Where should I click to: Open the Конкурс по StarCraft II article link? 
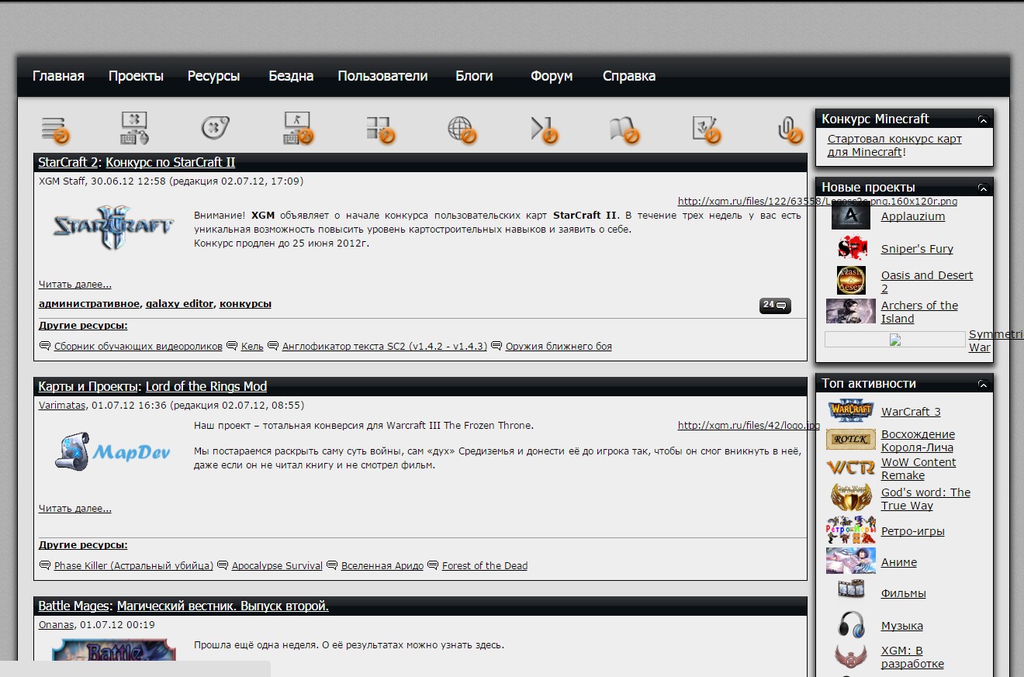(x=171, y=163)
